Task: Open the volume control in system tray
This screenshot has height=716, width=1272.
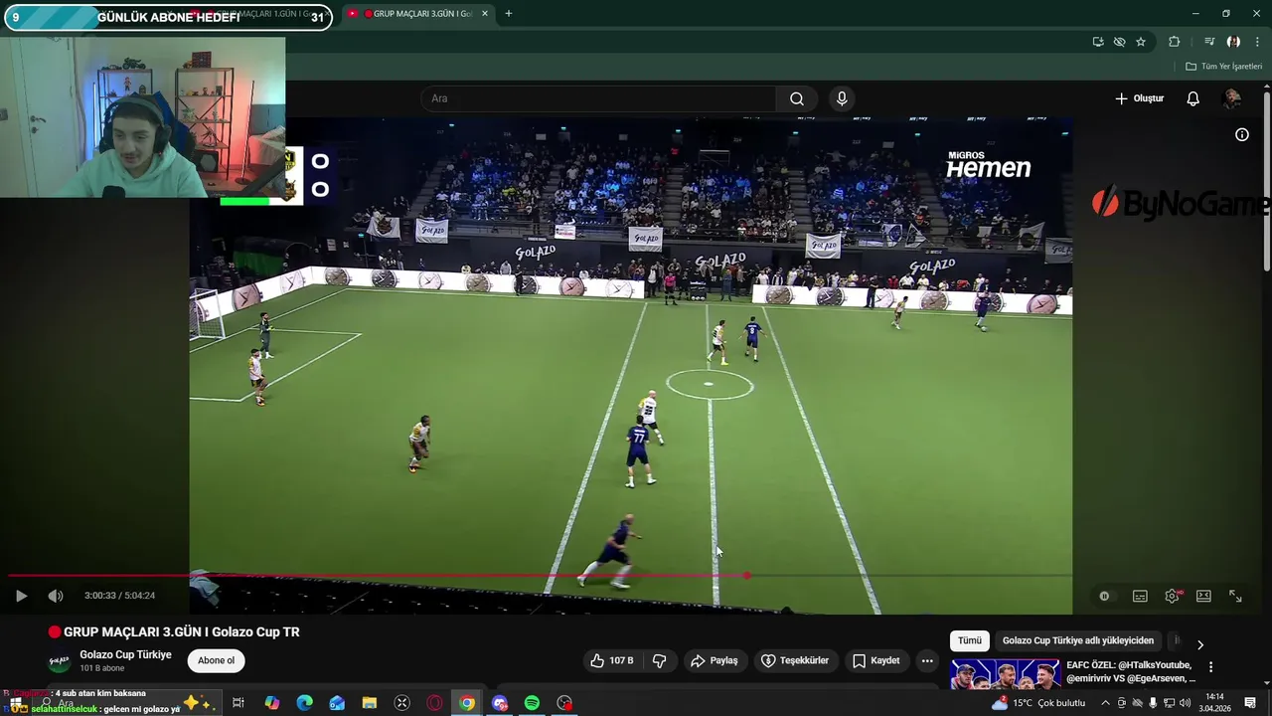Action: pos(1185,703)
